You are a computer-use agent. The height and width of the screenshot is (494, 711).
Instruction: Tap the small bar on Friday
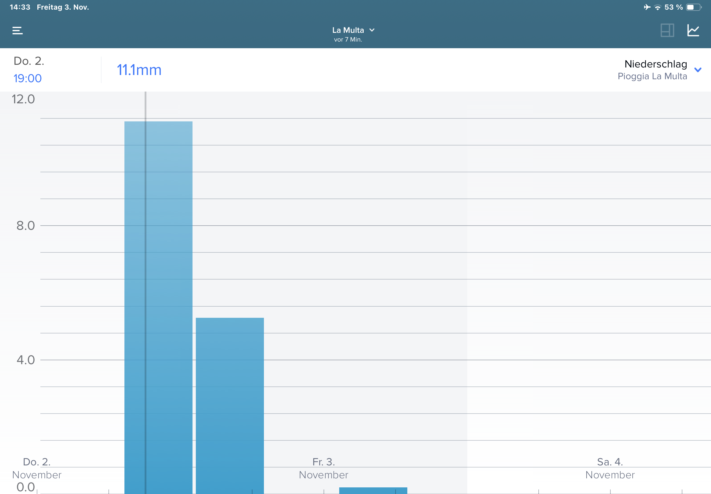(x=373, y=491)
